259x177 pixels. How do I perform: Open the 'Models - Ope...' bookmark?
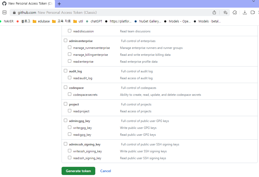pyautogui.click(x=177, y=21)
